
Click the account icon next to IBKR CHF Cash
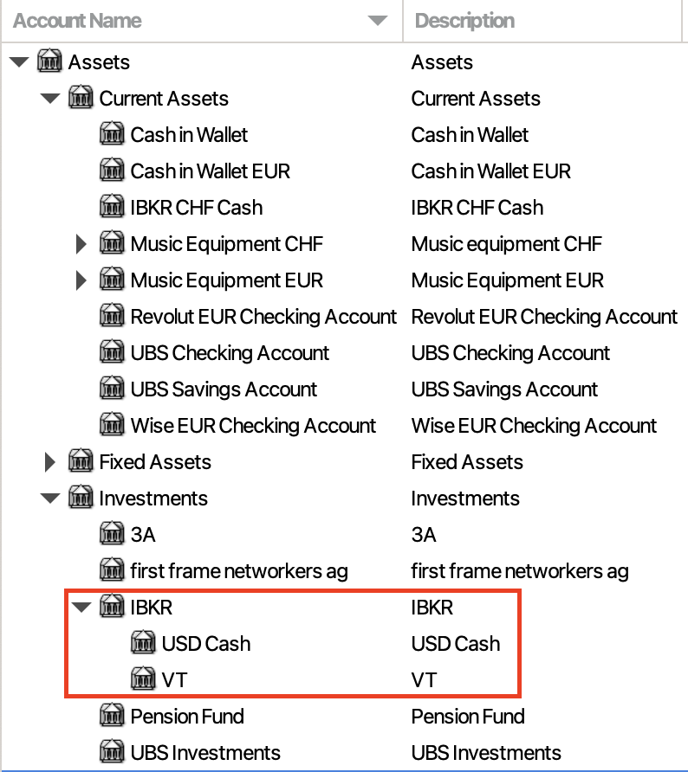click(x=112, y=207)
